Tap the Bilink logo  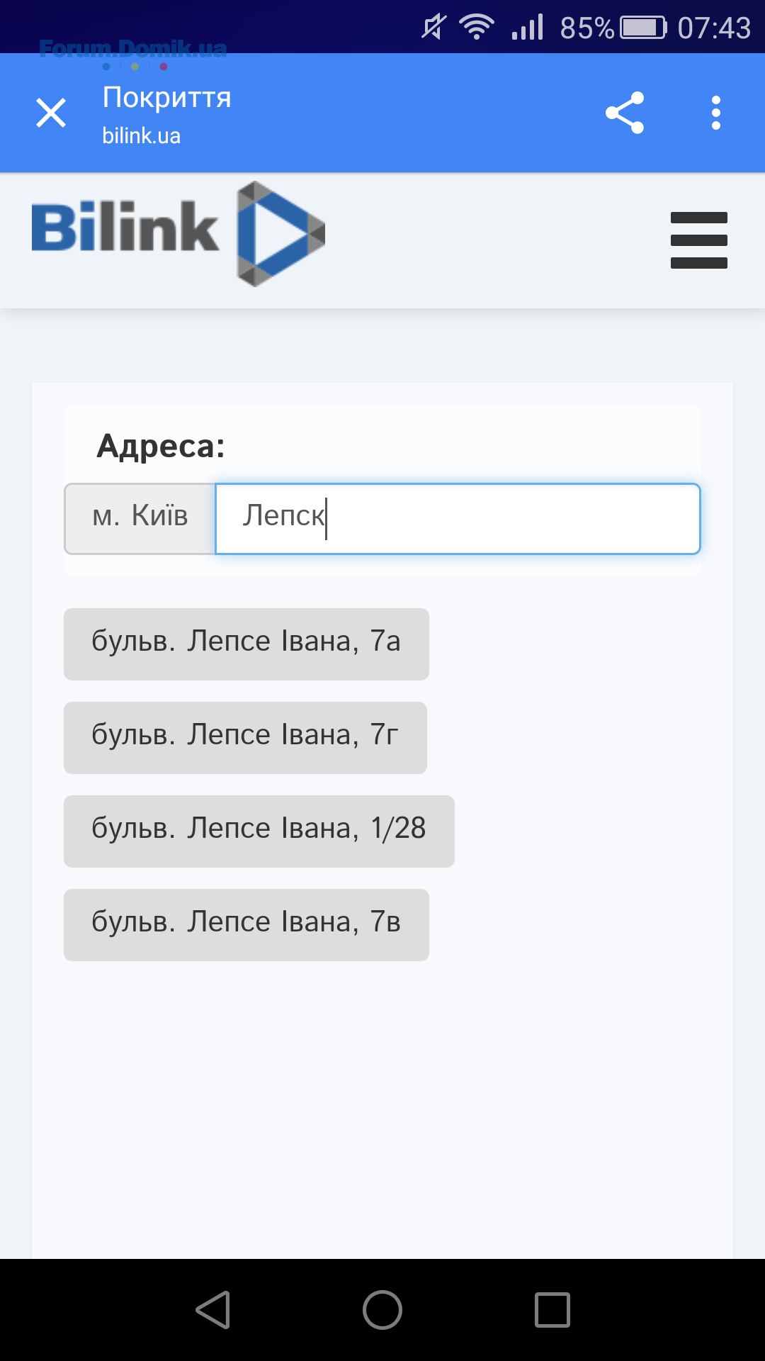(178, 233)
